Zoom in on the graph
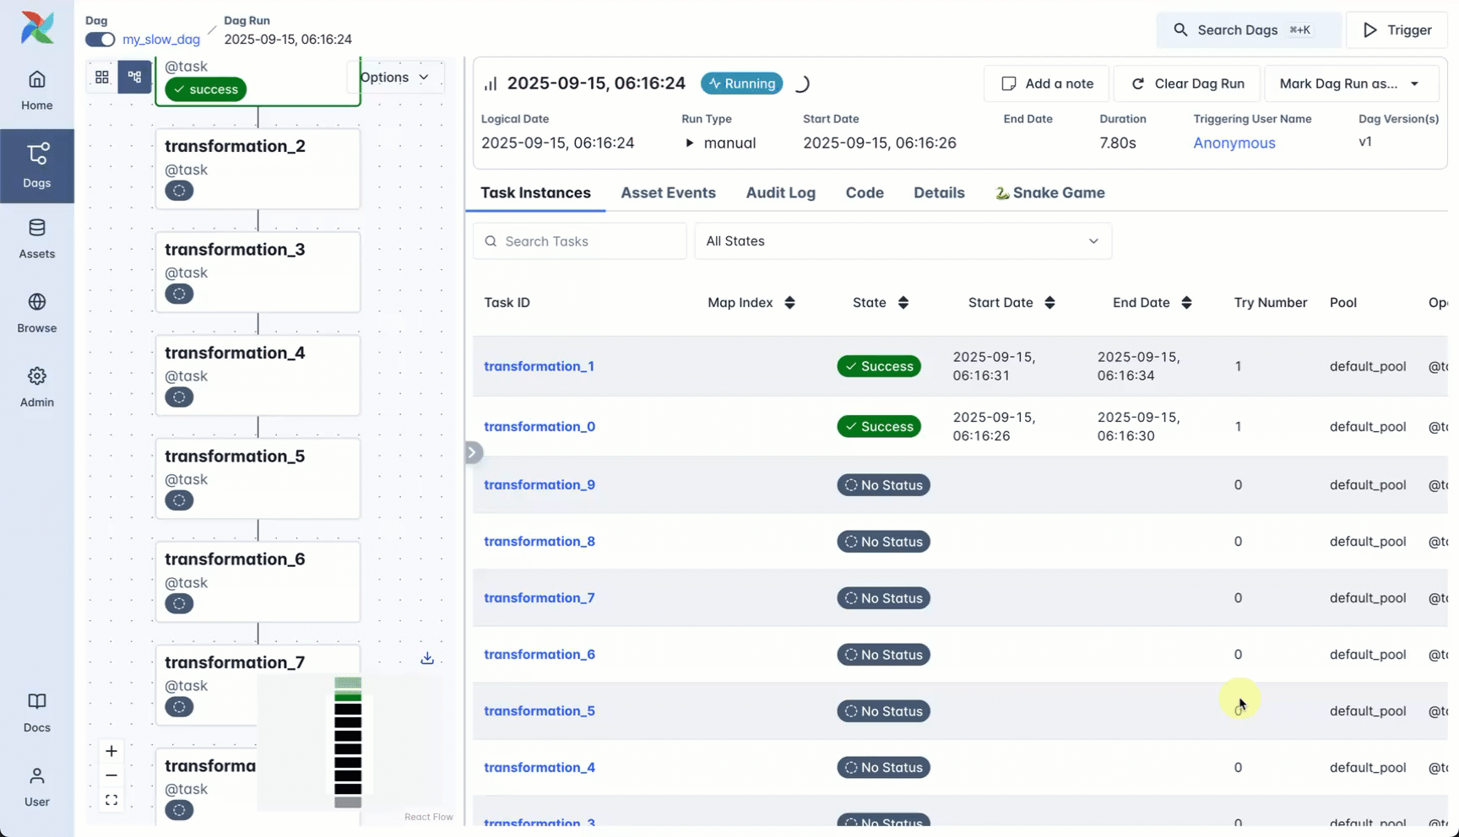Screen dimensions: 1459x837 coord(111,751)
